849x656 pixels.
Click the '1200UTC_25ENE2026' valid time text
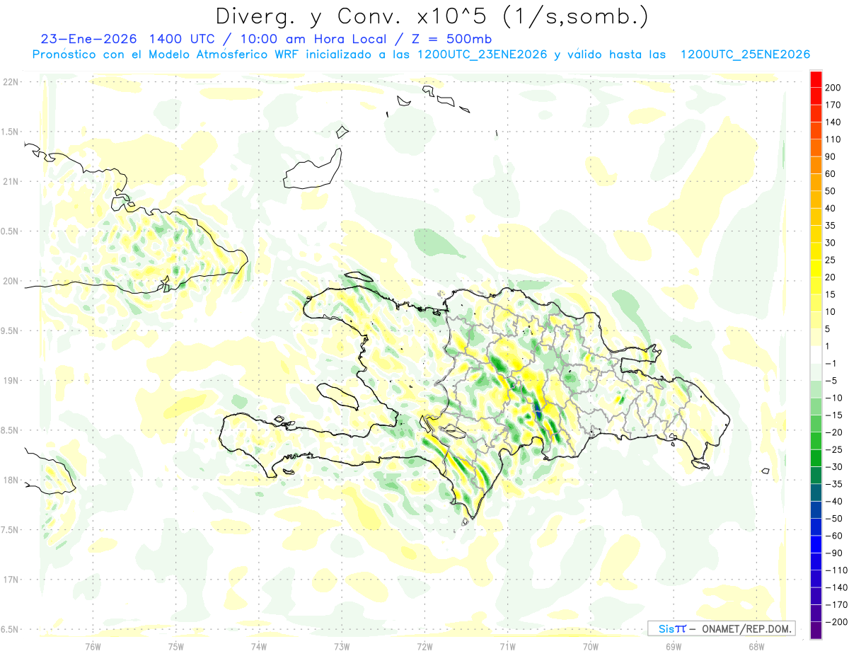tap(745, 54)
